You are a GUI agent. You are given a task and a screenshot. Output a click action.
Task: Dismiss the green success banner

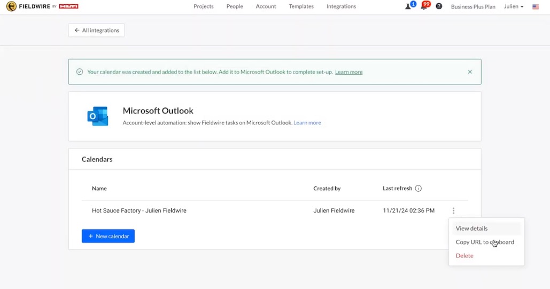(470, 72)
